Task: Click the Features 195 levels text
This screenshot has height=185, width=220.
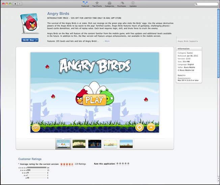Action: 73,41
